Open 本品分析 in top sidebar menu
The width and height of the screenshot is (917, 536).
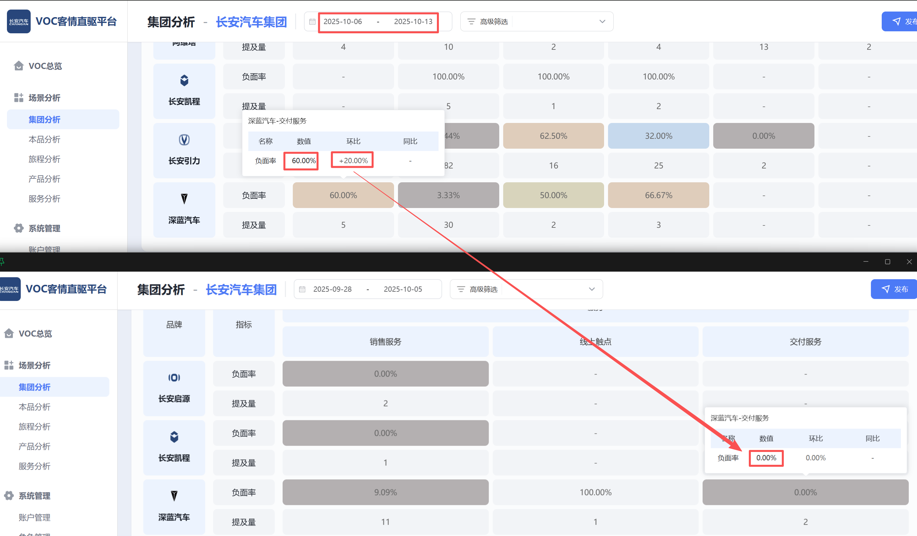[45, 139]
